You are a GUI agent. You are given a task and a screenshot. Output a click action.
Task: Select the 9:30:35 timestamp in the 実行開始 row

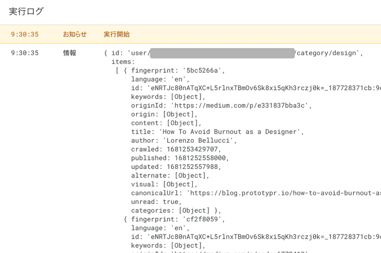[25, 34]
